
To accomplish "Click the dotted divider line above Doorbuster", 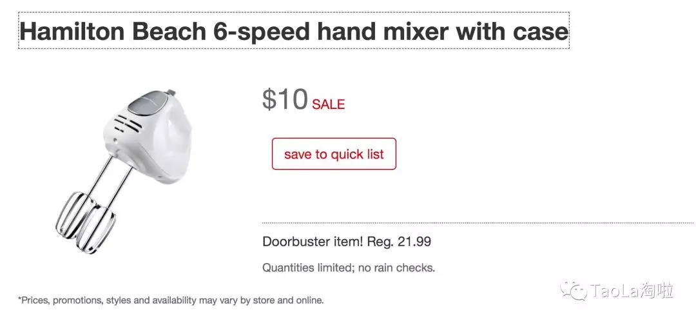I will (x=477, y=223).
